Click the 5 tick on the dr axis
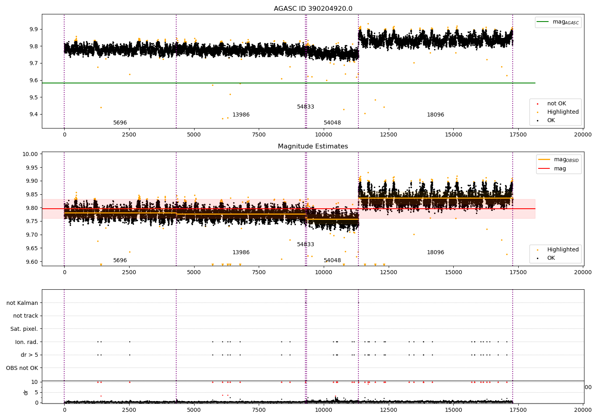598x419 pixels. click(36, 392)
